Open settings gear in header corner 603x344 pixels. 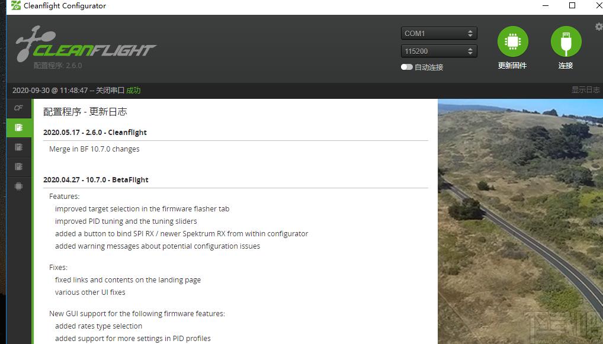coord(599,27)
